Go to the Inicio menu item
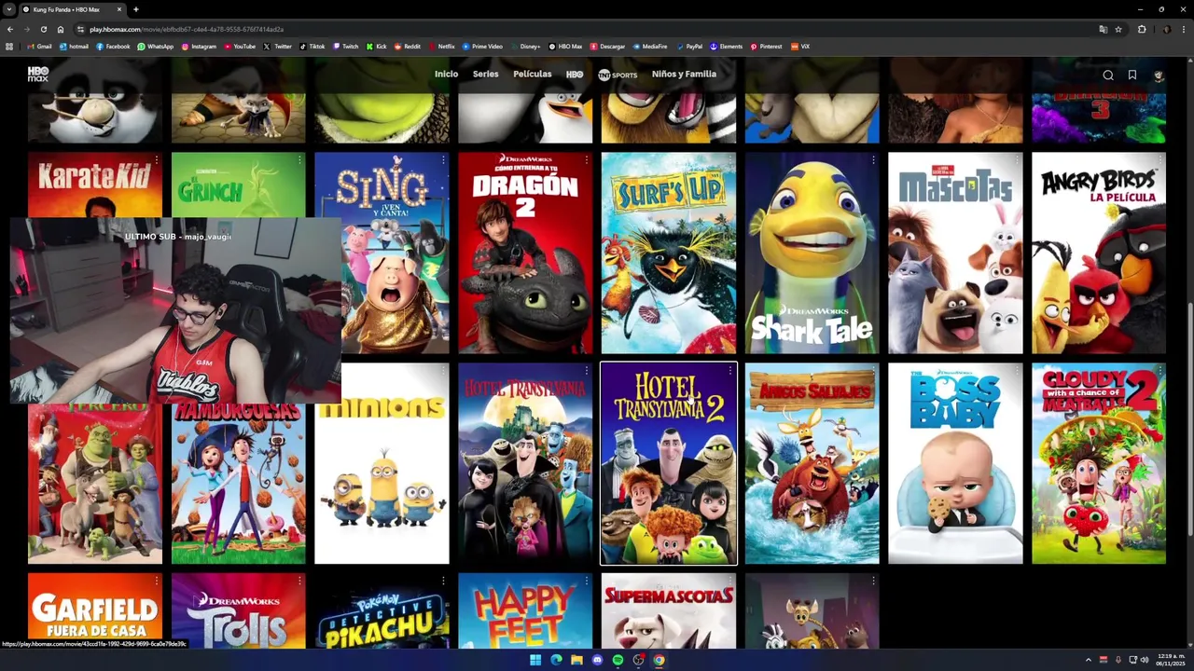Screen dimensions: 1194x671 click(446, 75)
